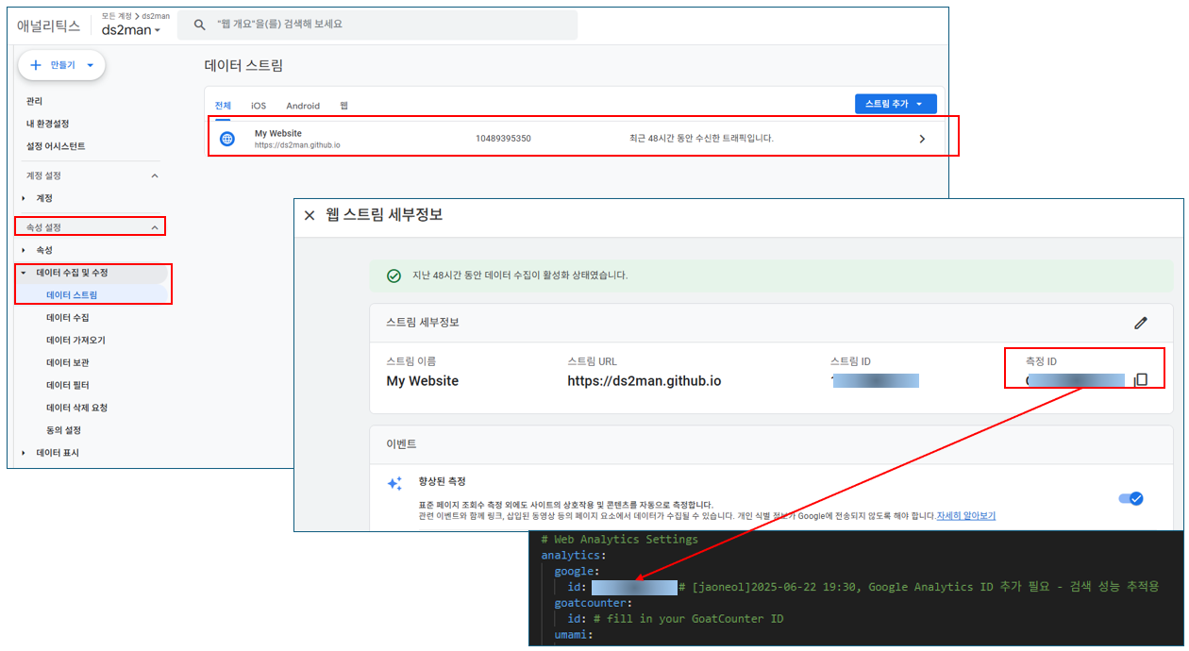Open the 자세히 알아보기 link
The image size is (1189, 651).
pyautogui.click(x=966, y=516)
